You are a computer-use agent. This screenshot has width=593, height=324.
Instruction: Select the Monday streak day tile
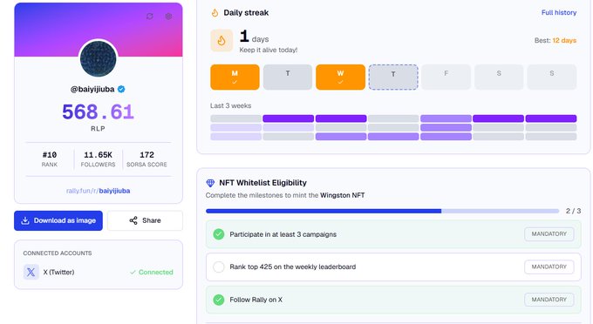pos(235,77)
